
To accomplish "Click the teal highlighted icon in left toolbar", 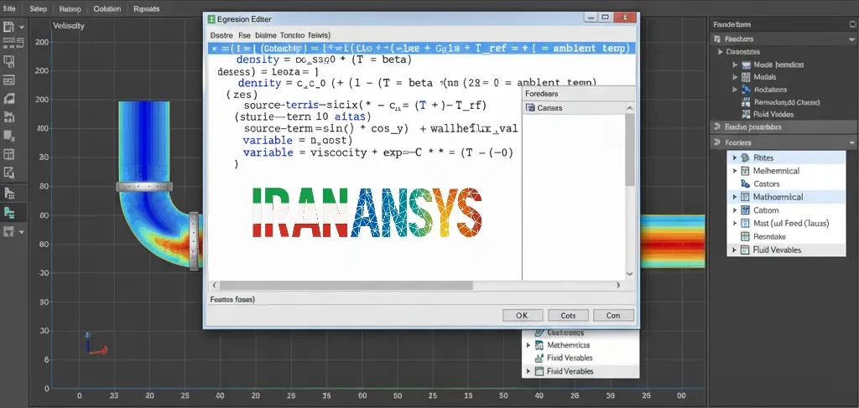I will [x=8, y=212].
